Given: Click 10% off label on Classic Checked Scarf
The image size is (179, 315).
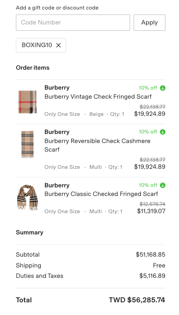Looking at the screenshot, I should [x=148, y=185].
